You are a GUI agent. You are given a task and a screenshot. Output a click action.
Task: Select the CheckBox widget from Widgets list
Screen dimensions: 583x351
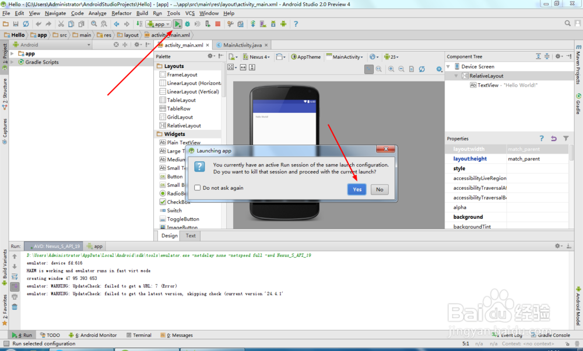(x=173, y=201)
